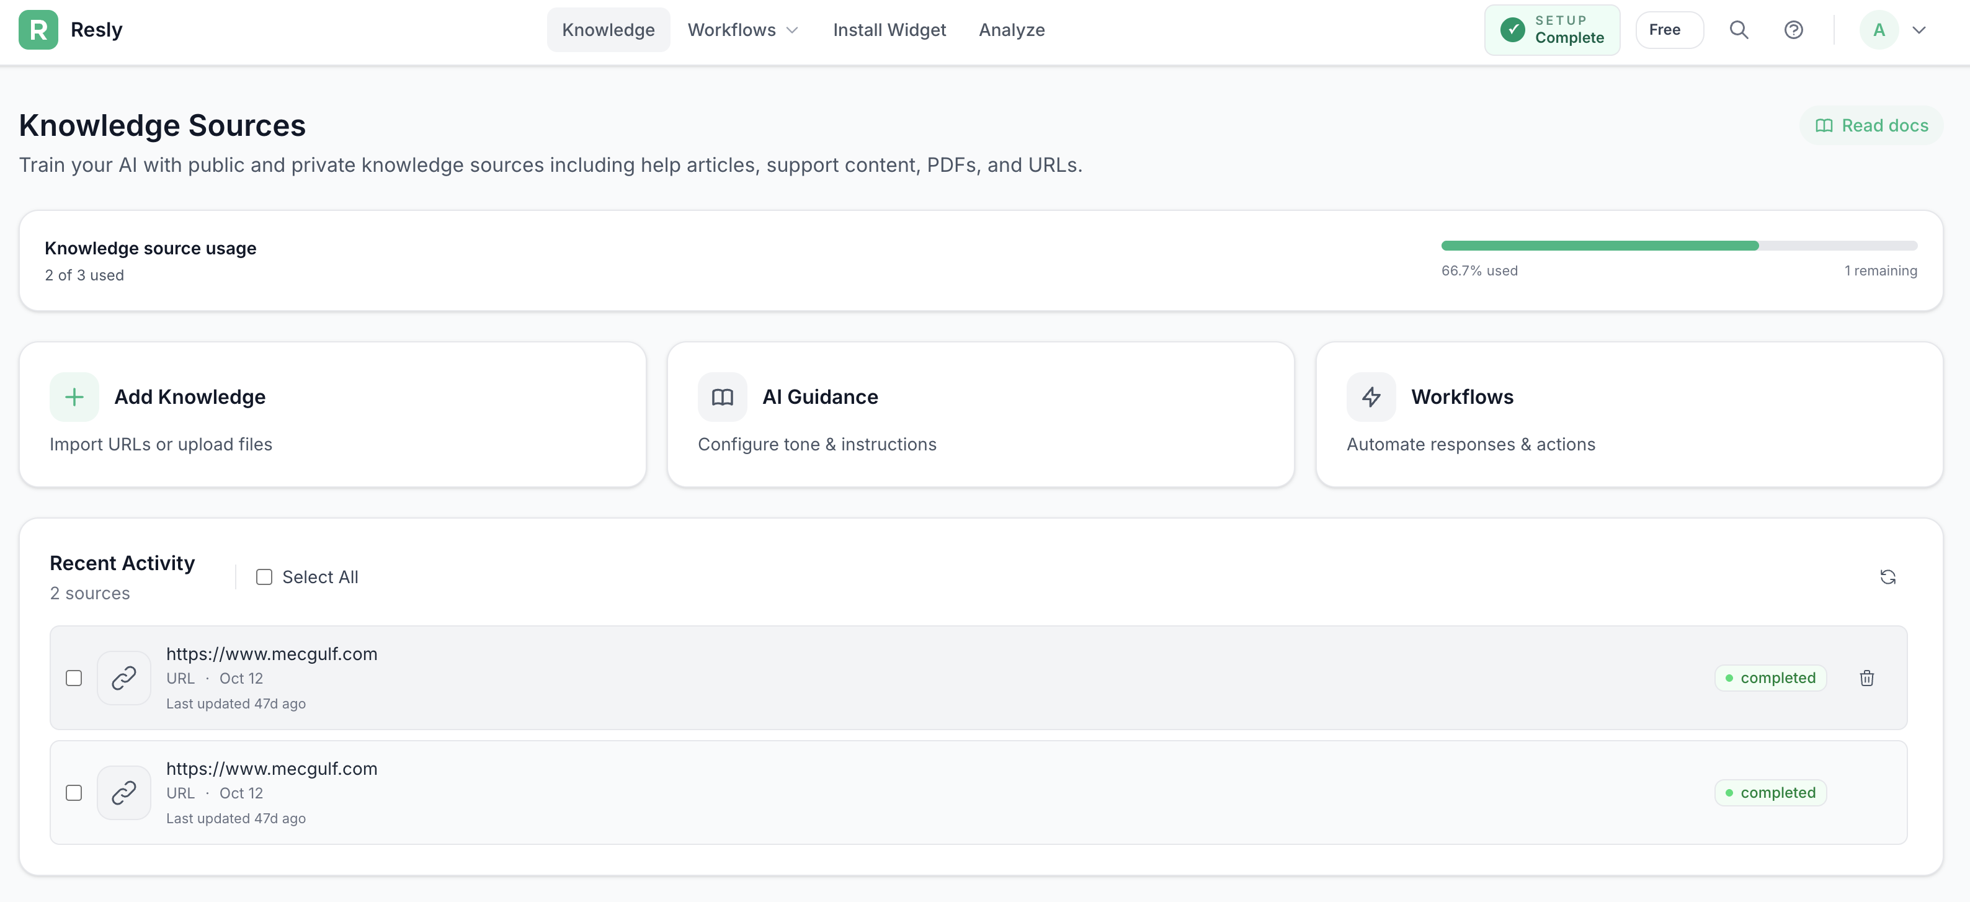Check the Select All checkbox
This screenshot has width=1970, height=902.
tap(263, 577)
